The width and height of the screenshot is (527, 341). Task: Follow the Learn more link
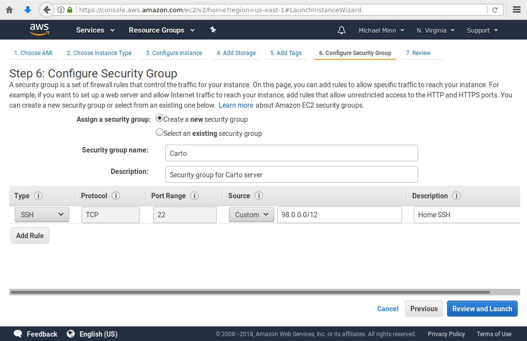[x=236, y=105]
